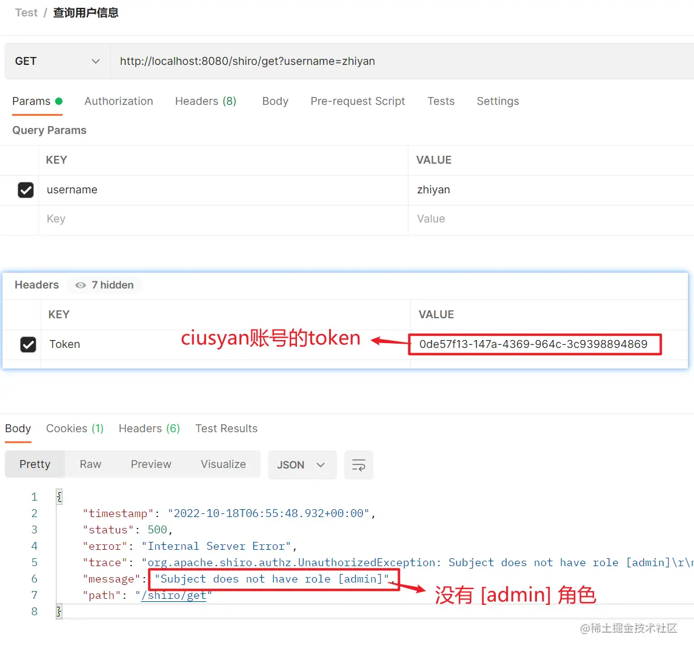Image resolution: width=694 pixels, height=651 pixels.
Task: Select the Preview response view
Action: point(151,464)
